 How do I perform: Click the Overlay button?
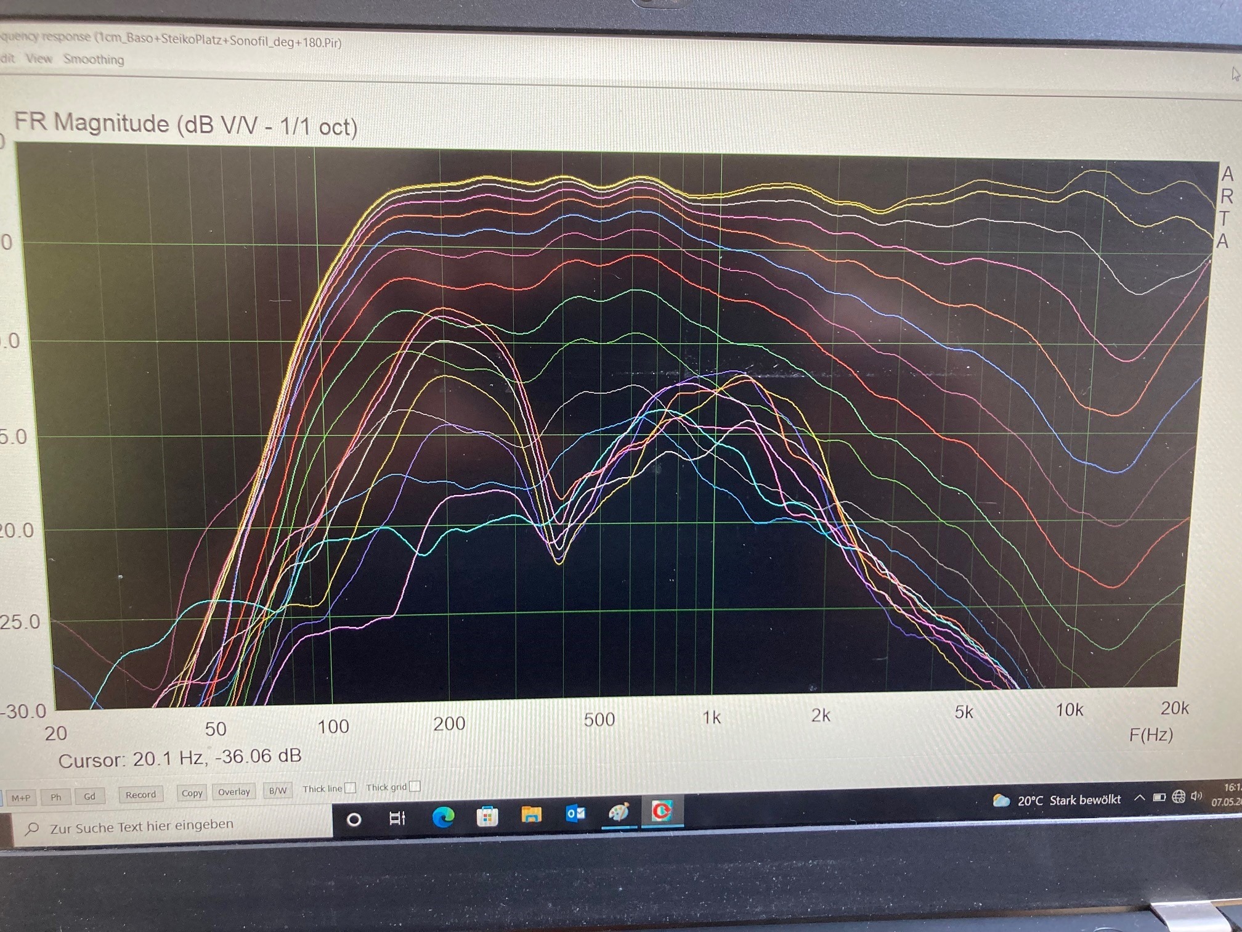coord(233,791)
